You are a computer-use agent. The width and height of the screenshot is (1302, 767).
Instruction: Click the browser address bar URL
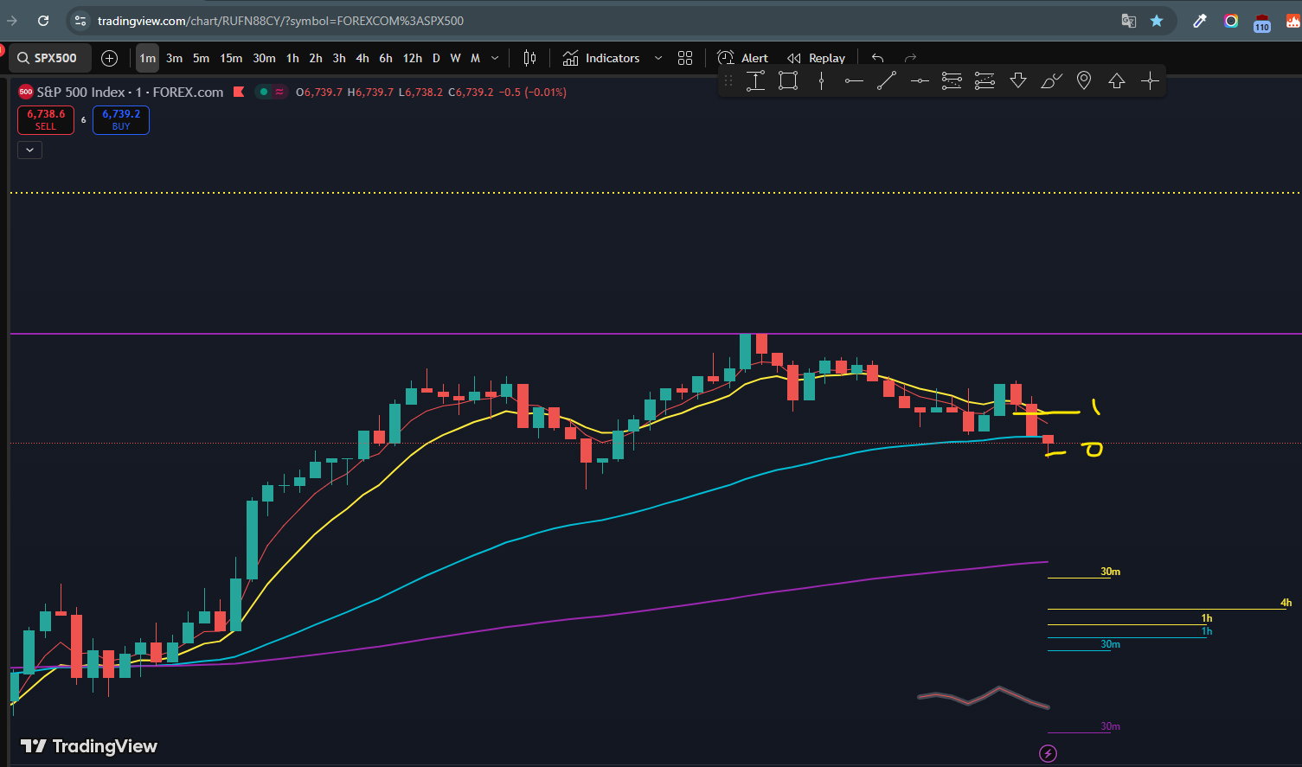click(280, 21)
